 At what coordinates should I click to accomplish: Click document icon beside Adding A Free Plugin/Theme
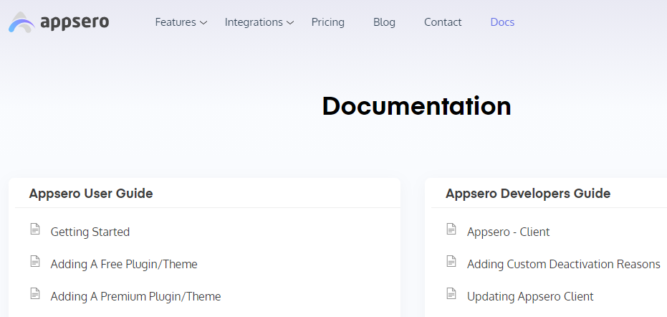[x=35, y=261]
